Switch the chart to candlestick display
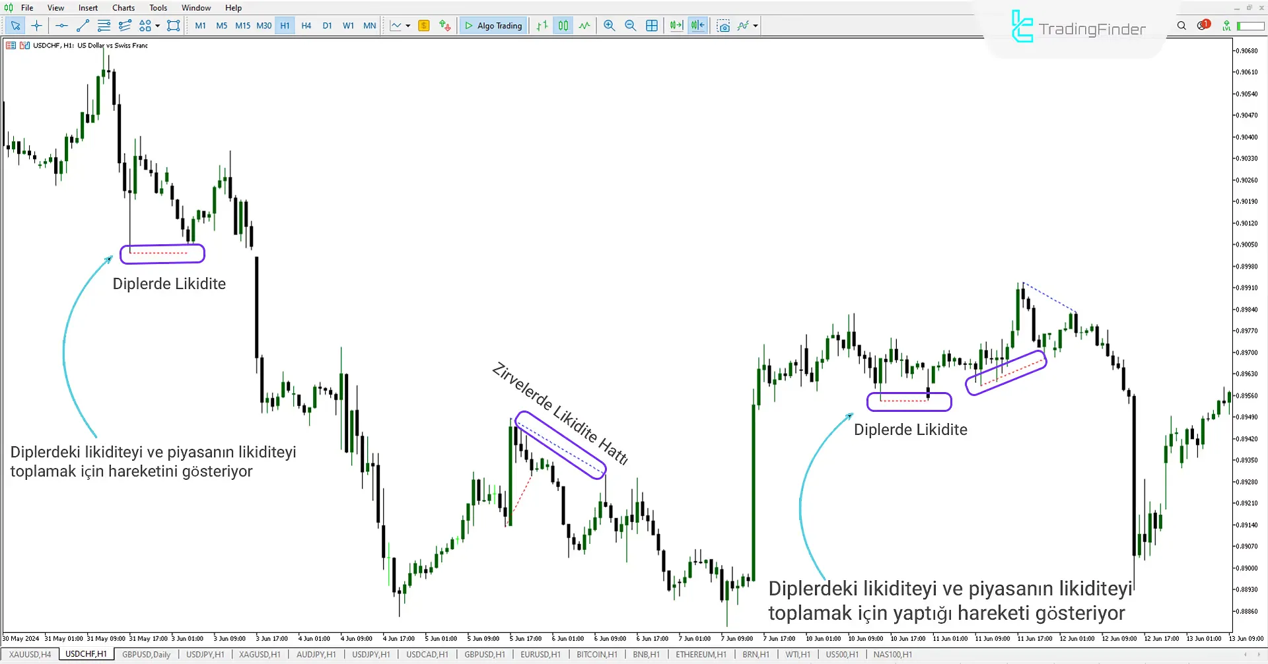Screen dimensions: 1268x664 [563, 26]
